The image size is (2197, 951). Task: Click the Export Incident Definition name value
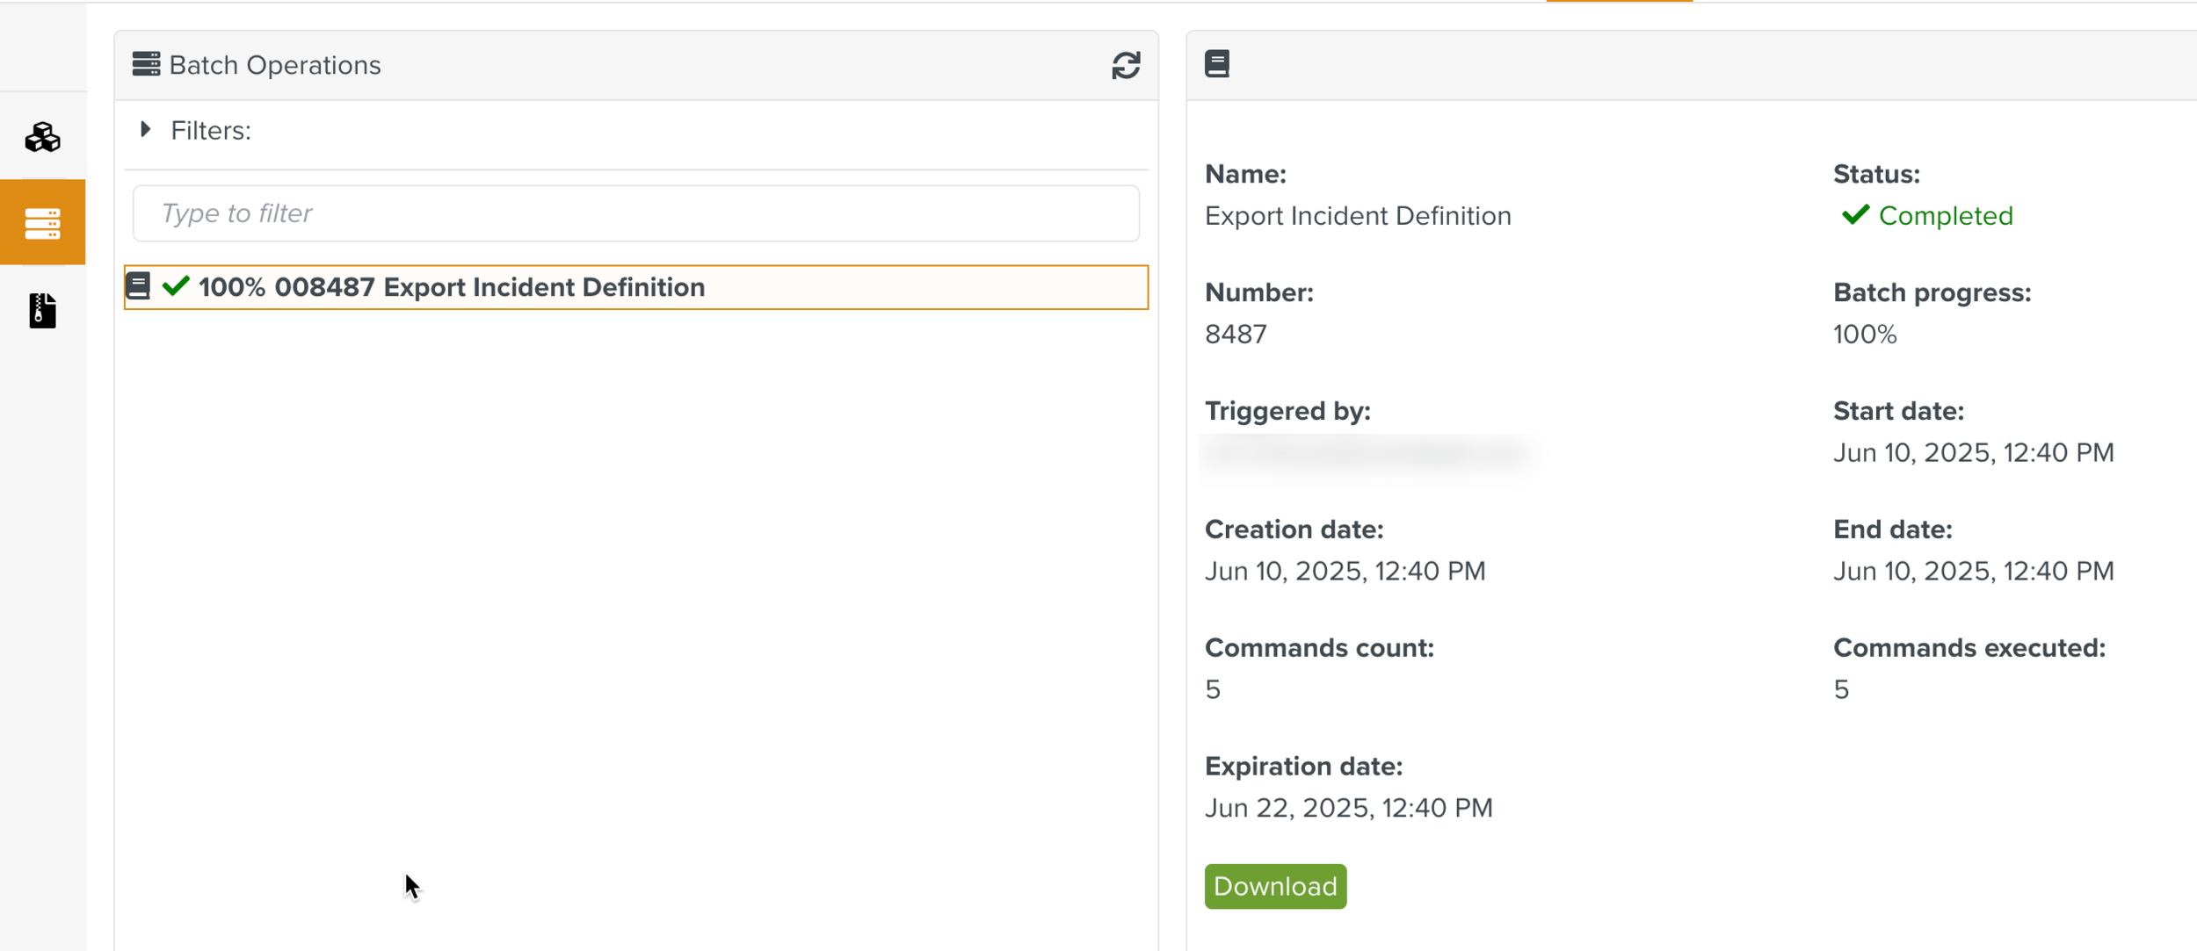click(x=1357, y=216)
